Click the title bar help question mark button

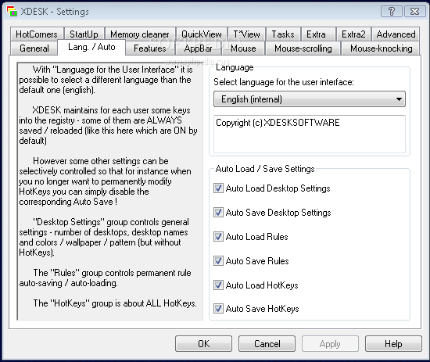click(392, 12)
